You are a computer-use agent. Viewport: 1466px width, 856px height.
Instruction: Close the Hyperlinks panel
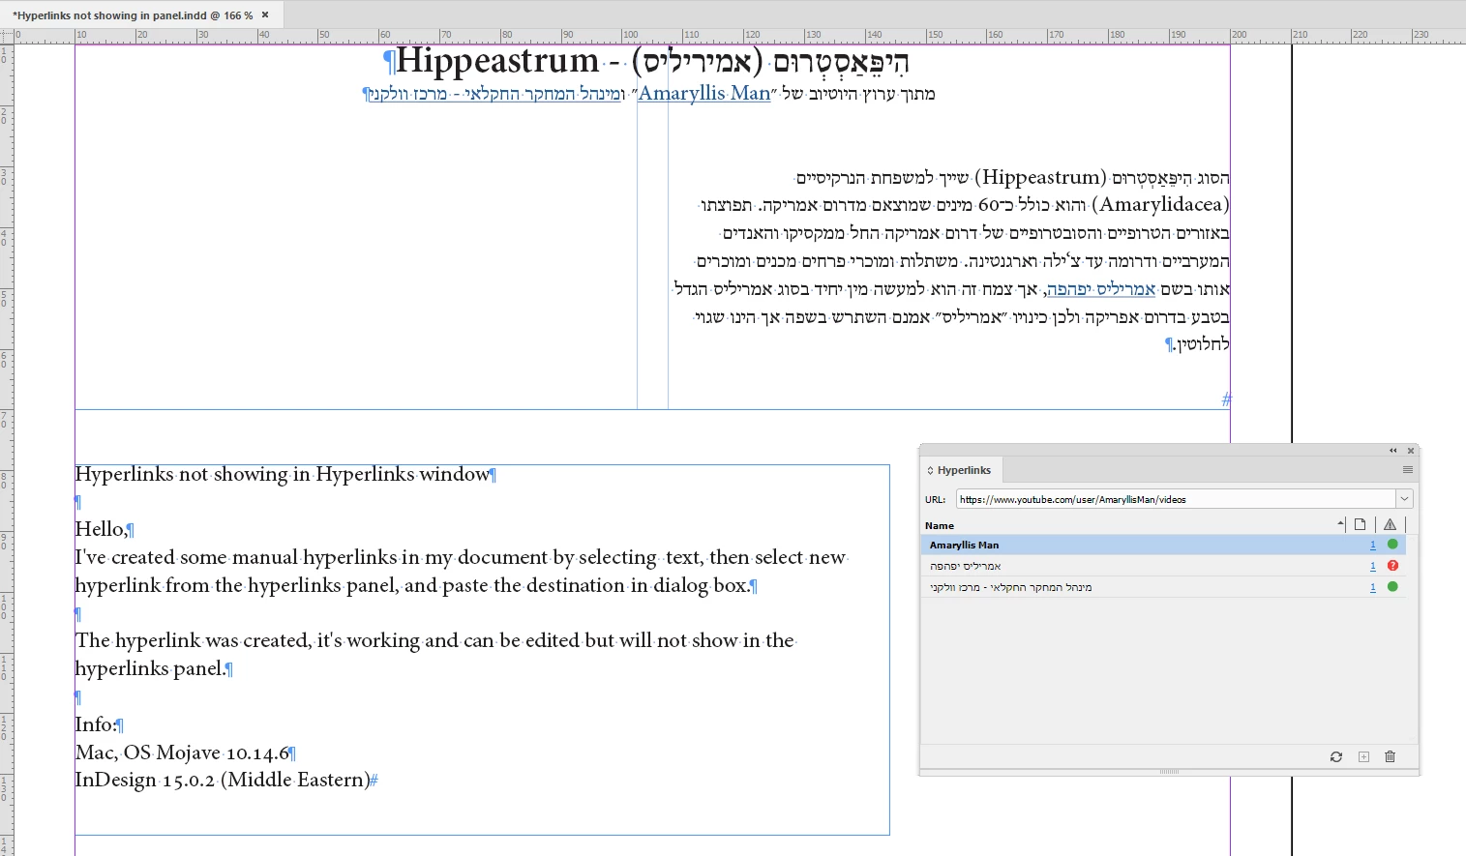pos(1411,451)
